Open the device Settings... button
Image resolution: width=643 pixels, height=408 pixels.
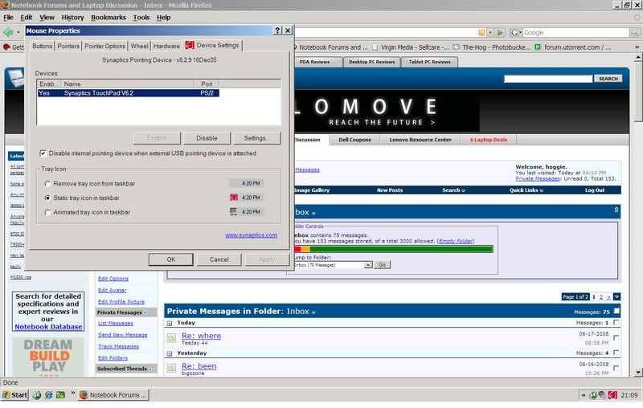tap(256, 138)
